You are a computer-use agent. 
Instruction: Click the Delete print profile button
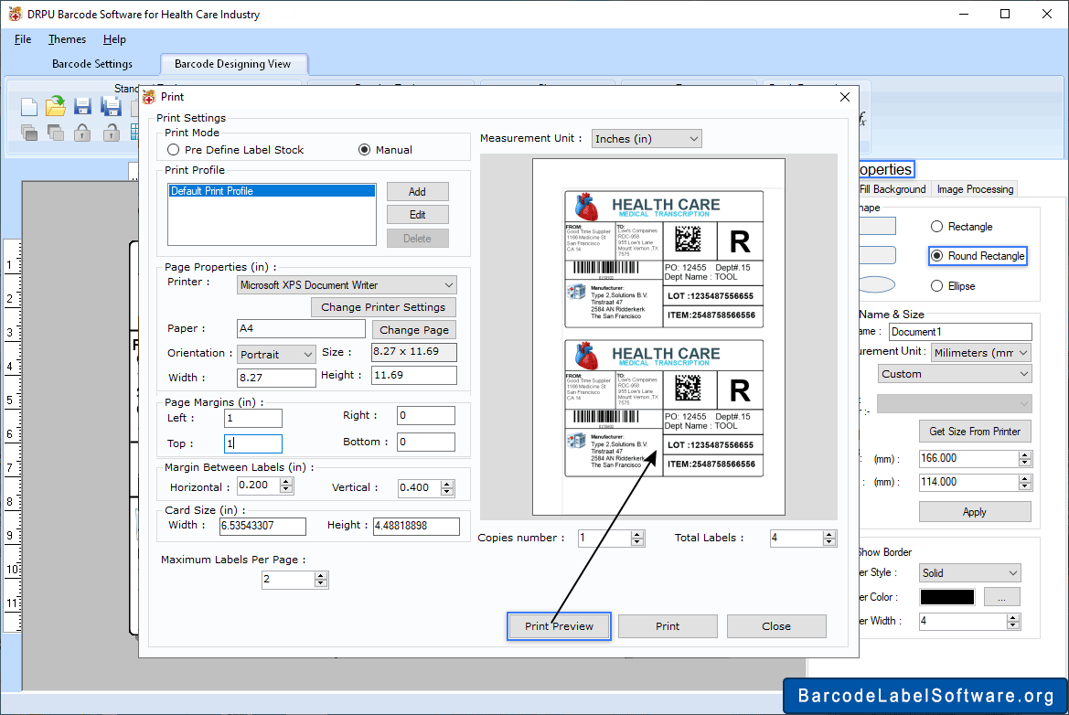coord(417,239)
